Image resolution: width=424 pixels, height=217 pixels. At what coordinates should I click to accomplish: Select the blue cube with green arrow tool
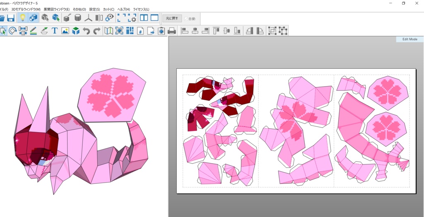tap(56, 18)
